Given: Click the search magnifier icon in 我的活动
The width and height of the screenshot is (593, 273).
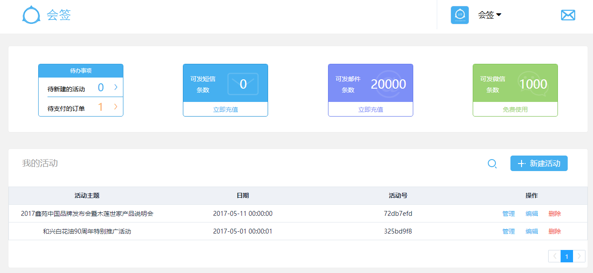Looking at the screenshot, I should pyautogui.click(x=492, y=164).
